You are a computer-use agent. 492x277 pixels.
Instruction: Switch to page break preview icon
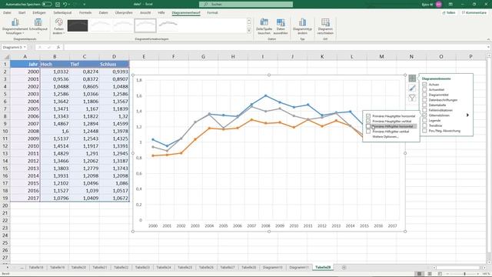[x=440, y=274]
